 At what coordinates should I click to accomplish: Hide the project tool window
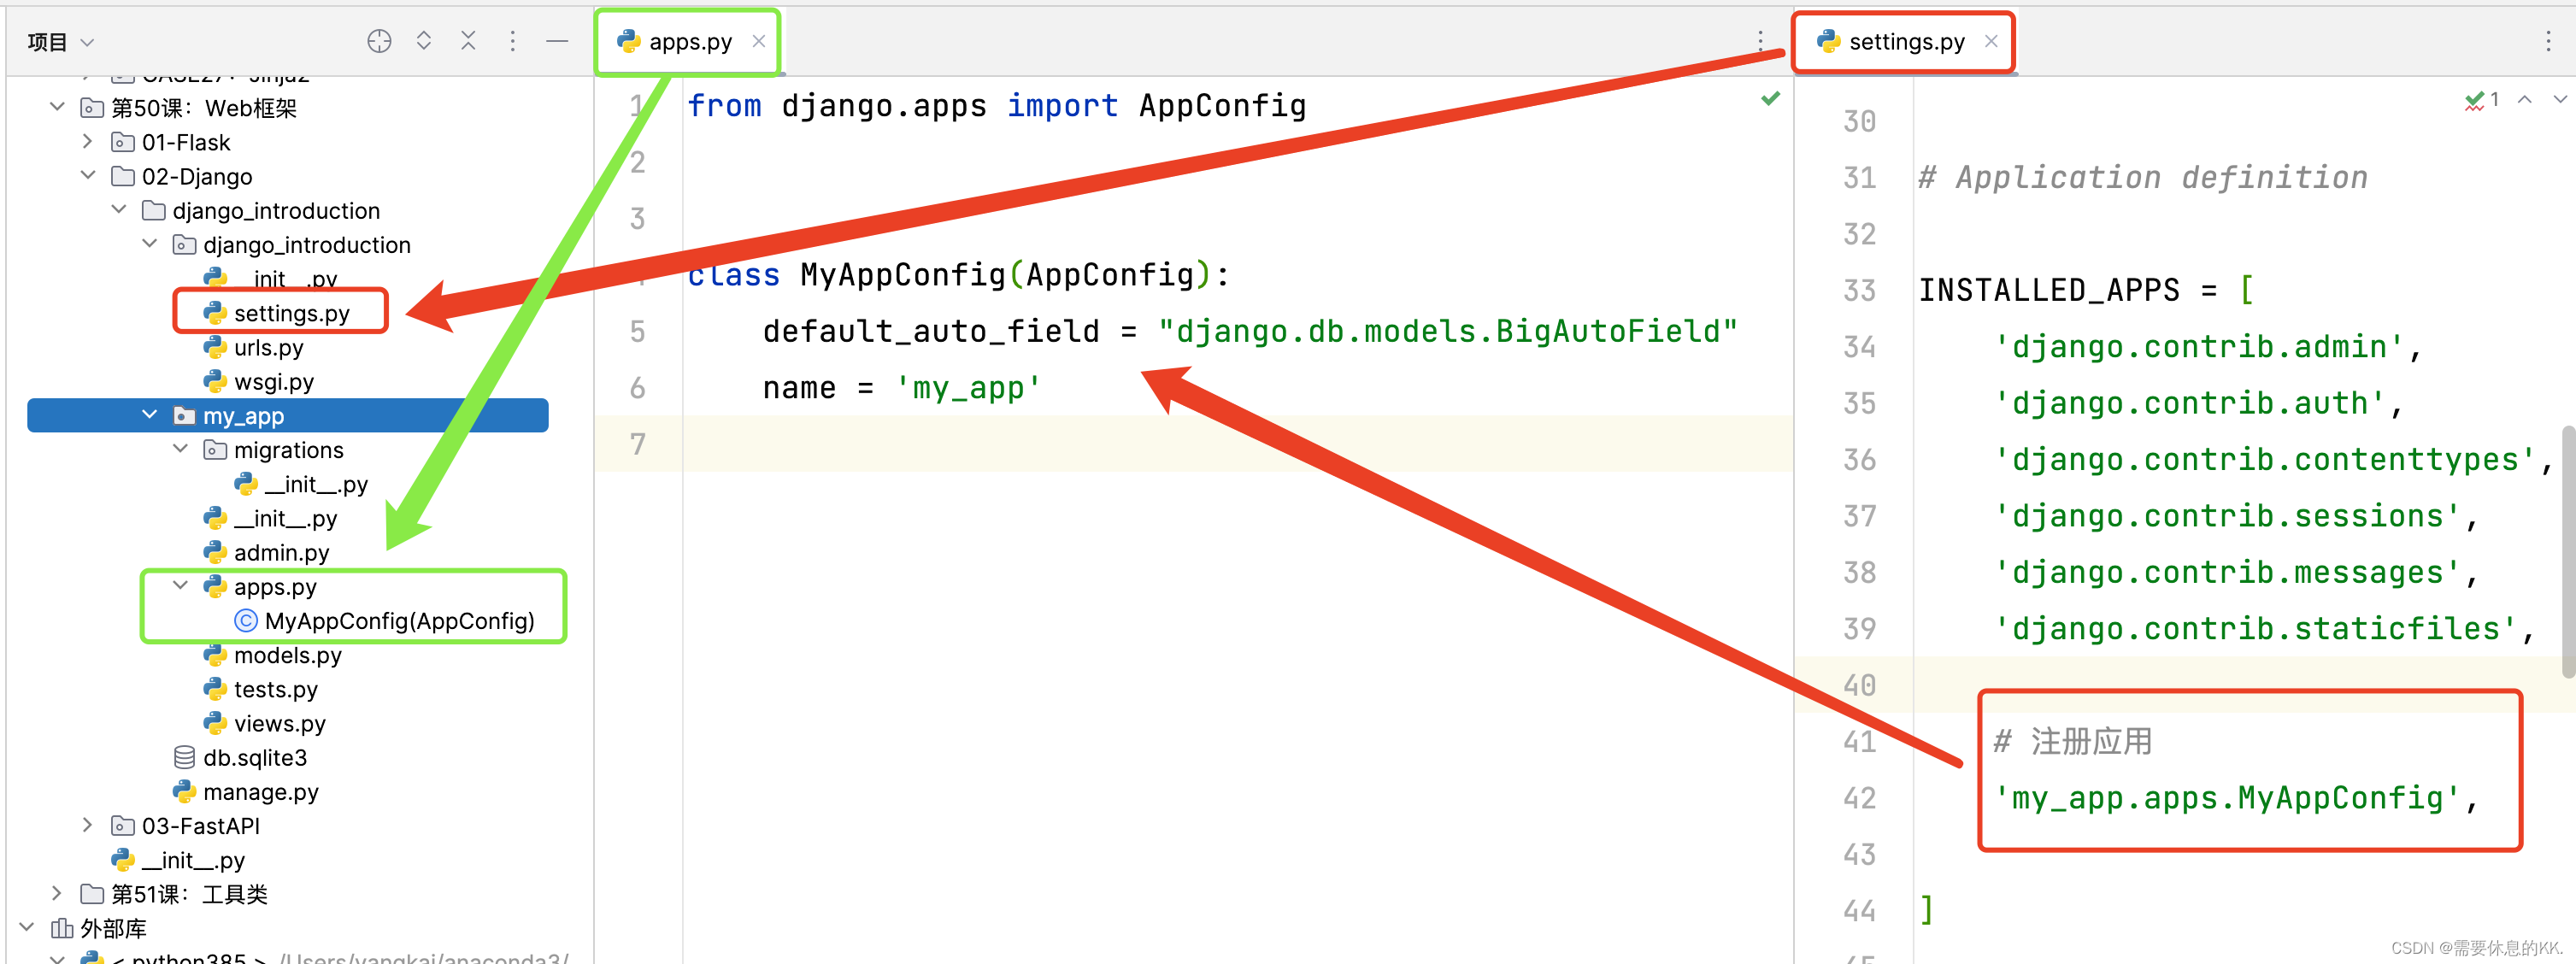(557, 41)
